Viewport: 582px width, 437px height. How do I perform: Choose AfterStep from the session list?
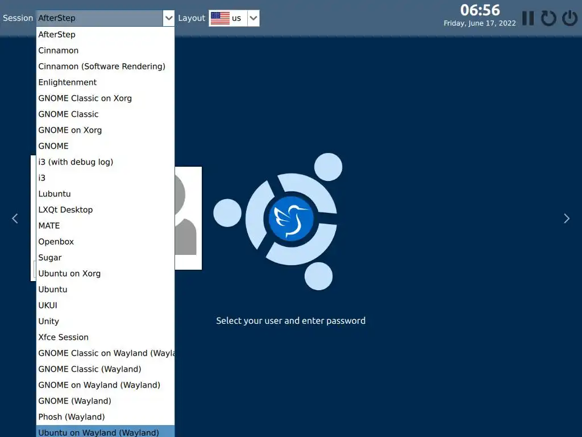pyautogui.click(x=105, y=35)
